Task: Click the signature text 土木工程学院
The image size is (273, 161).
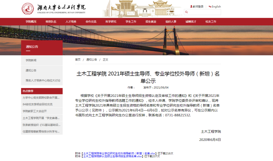Action: click(x=211, y=132)
